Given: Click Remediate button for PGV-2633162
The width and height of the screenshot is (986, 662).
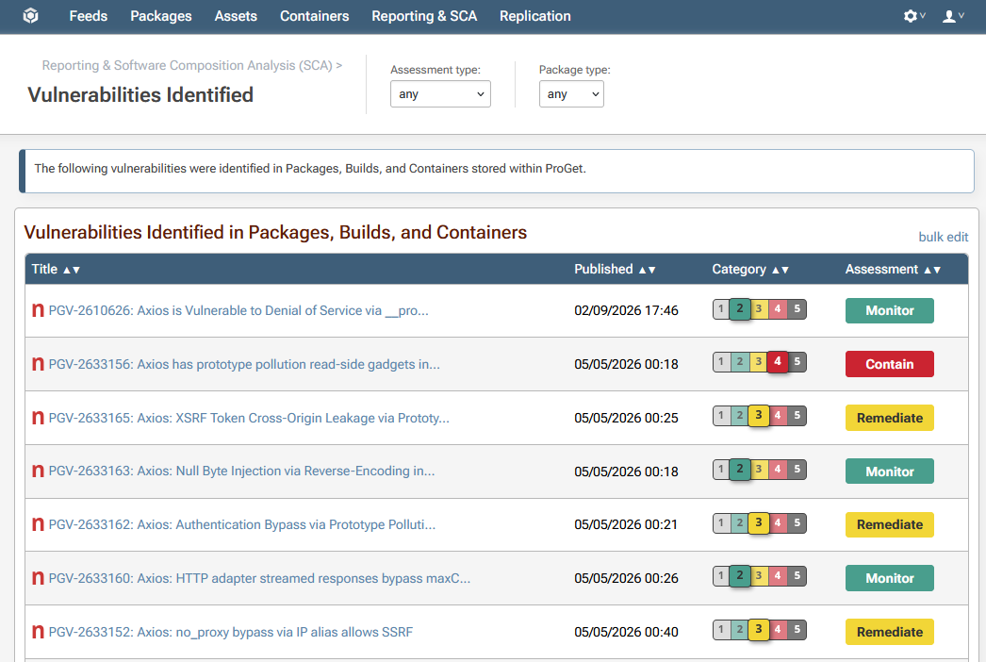Looking at the screenshot, I should tap(889, 525).
